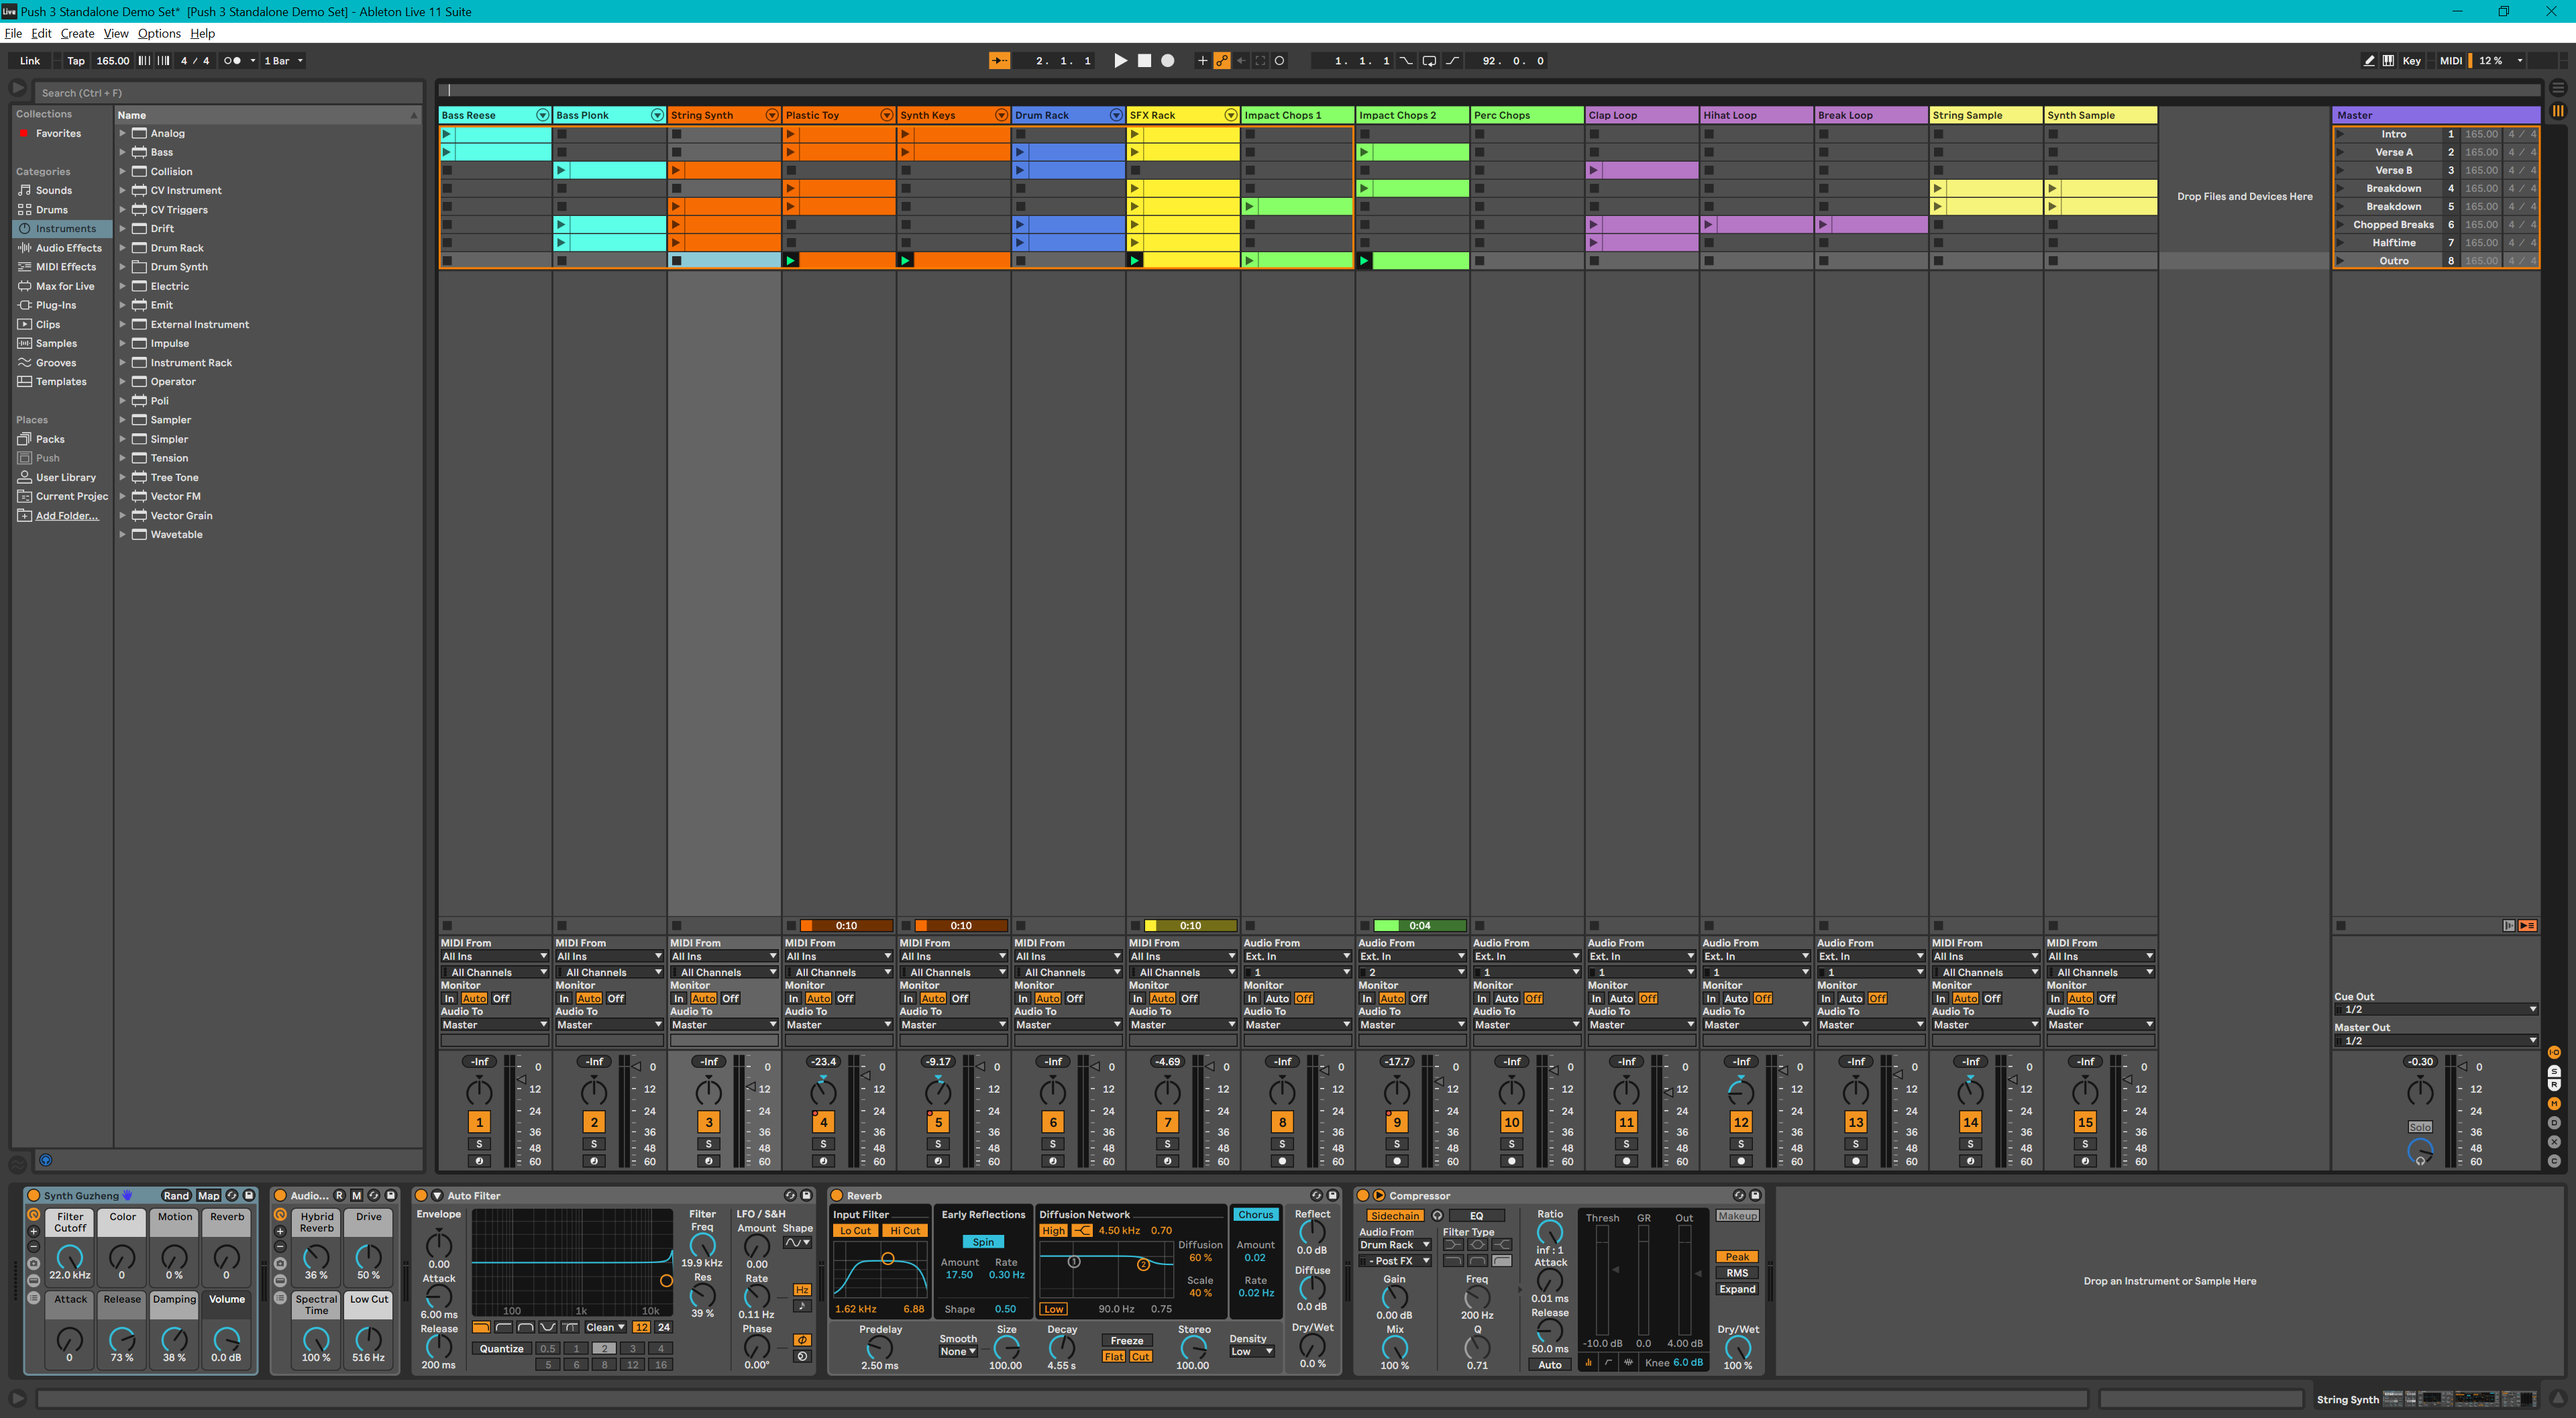This screenshot has height=1418, width=2576.
Task: Click the Dry/Wet knob in the Reverb device
Action: [x=1313, y=1349]
